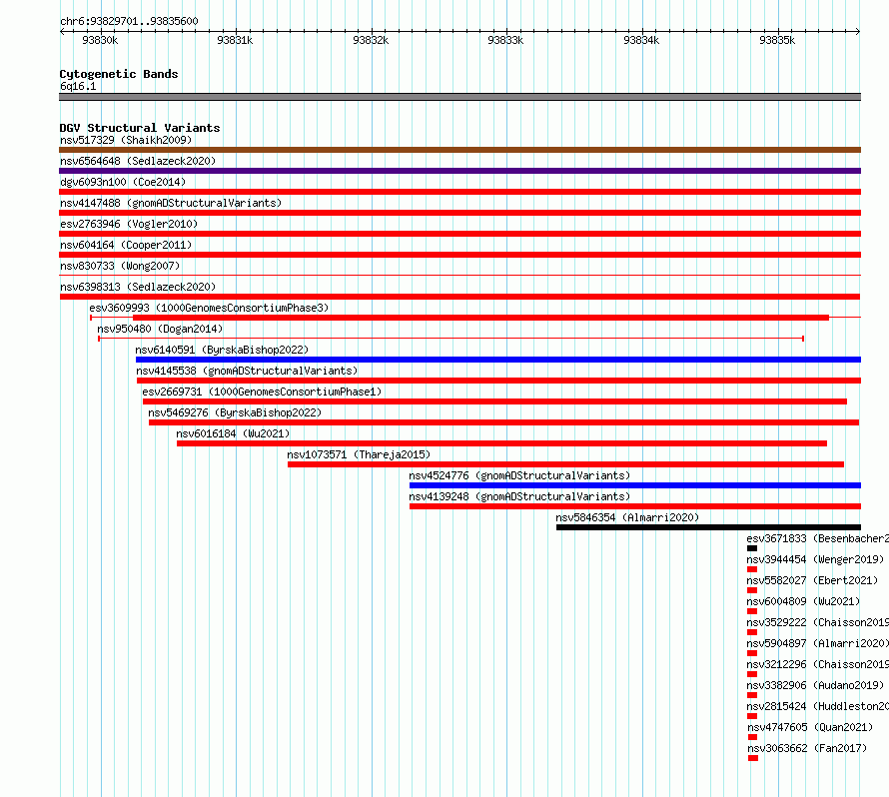This screenshot has height=797, width=889.
Task: Click the 93832k ruler tick label
Action: (371, 40)
